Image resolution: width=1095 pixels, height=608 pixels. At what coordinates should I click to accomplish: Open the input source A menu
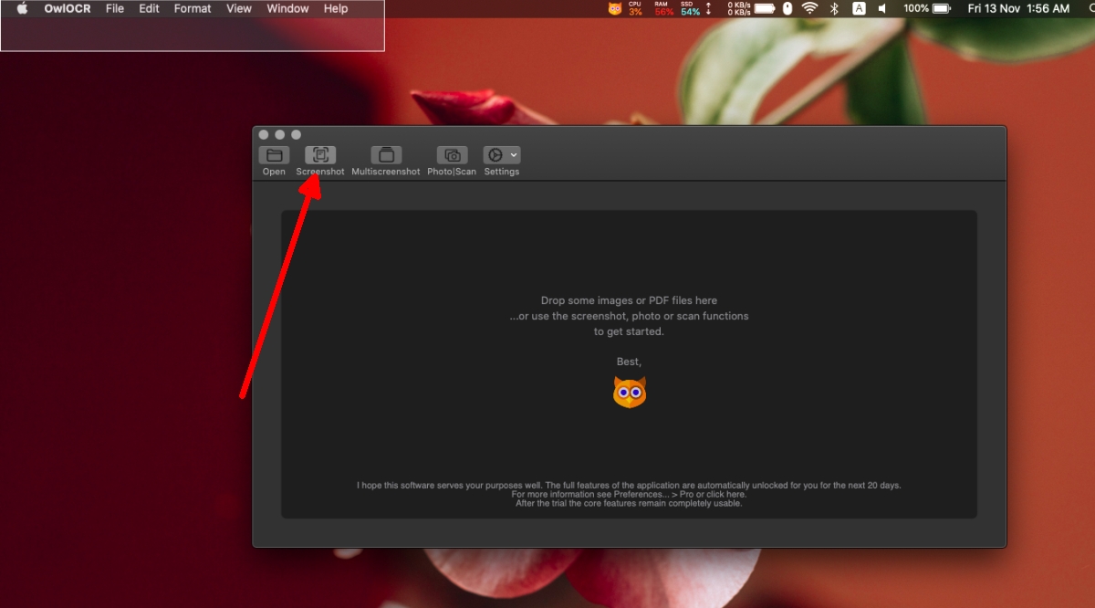[x=859, y=8]
